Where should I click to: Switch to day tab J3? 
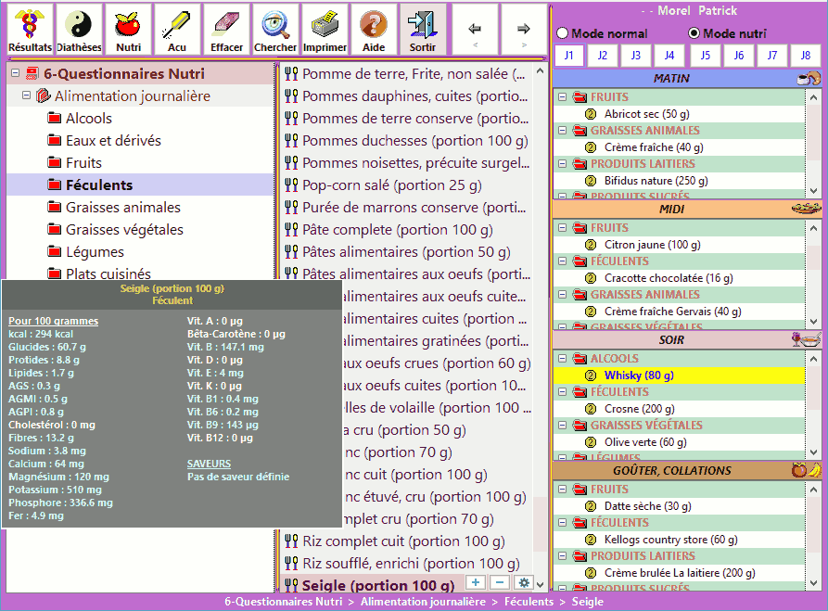pos(636,55)
